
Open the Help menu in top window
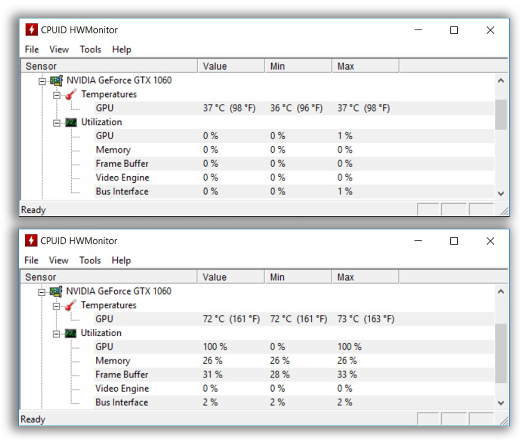[x=122, y=49]
